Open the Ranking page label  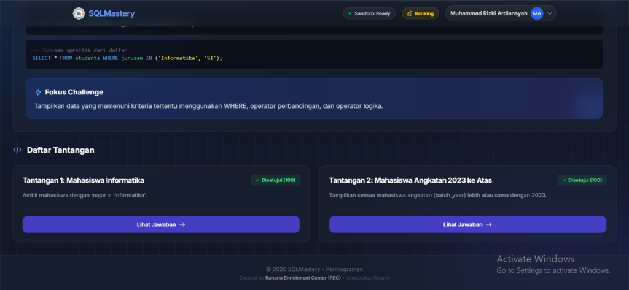click(424, 13)
